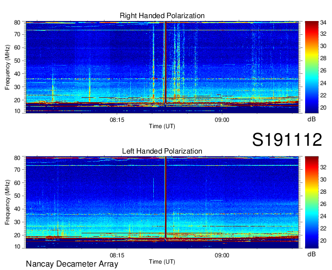Screen dimensions: 332x270
Task: Click the "08:15" tick under the Left Handed plot
Action: (117, 255)
